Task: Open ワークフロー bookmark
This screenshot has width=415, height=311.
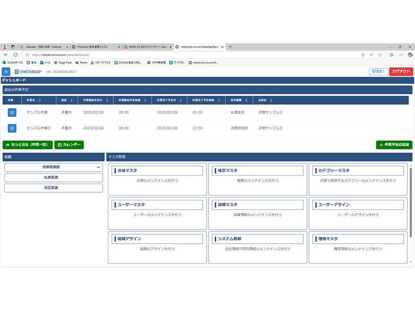Action: (177, 63)
